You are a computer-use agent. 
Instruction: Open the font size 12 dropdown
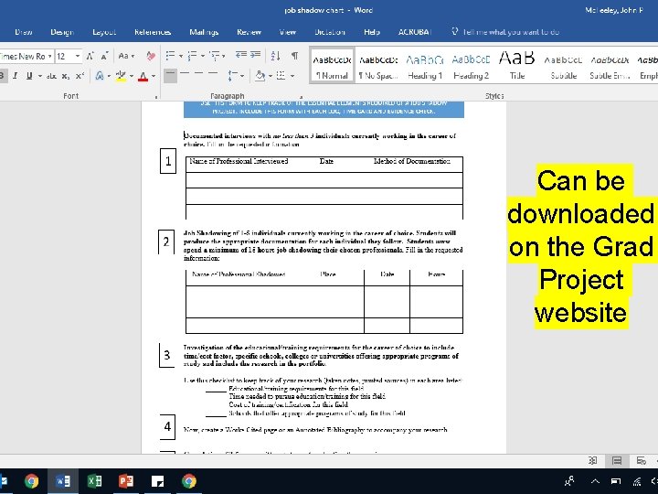tap(78, 56)
